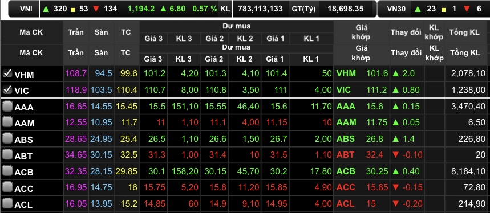Image resolution: width=490 pixels, height=213 pixels.
Task: Click the red down triangle in ACL row
Action: tap(396, 204)
